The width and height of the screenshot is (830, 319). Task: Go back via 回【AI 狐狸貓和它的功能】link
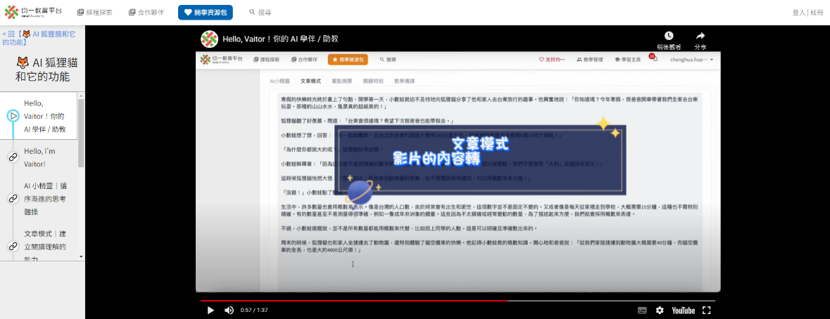point(39,38)
